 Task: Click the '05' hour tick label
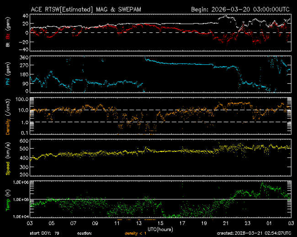52,223
